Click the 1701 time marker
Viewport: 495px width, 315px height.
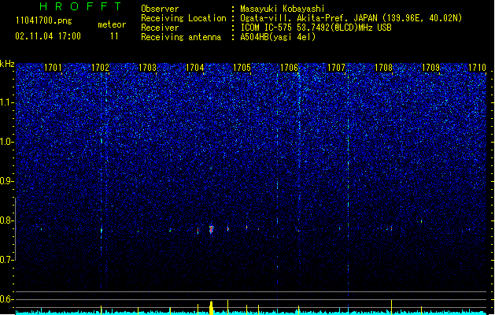[53, 68]
